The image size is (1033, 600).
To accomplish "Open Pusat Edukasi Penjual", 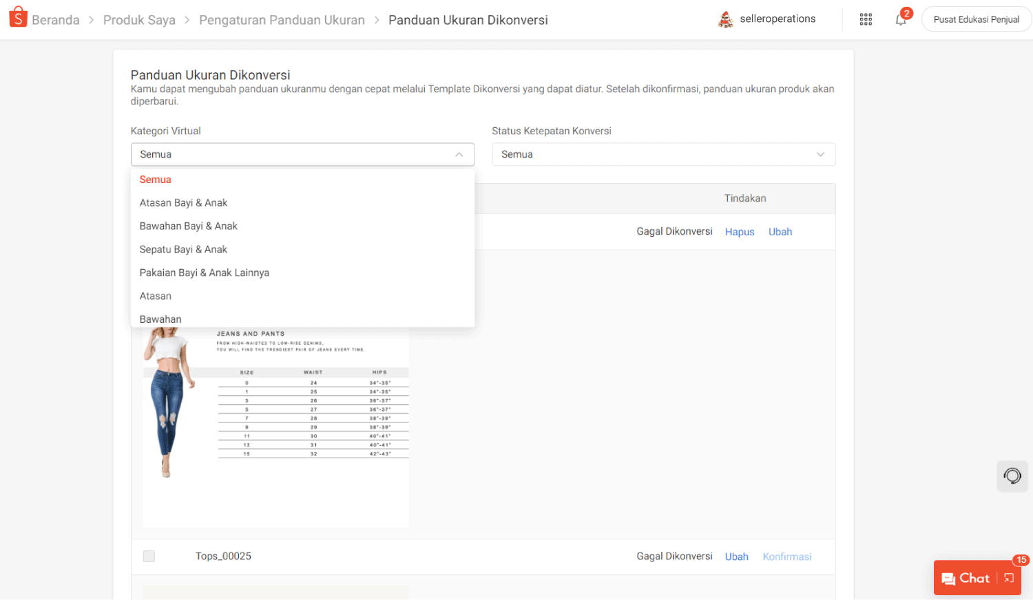I will pyautogui.click(x=977, y=19).
